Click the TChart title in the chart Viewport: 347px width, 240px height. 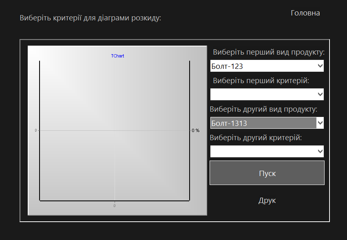tap(117, 56)
